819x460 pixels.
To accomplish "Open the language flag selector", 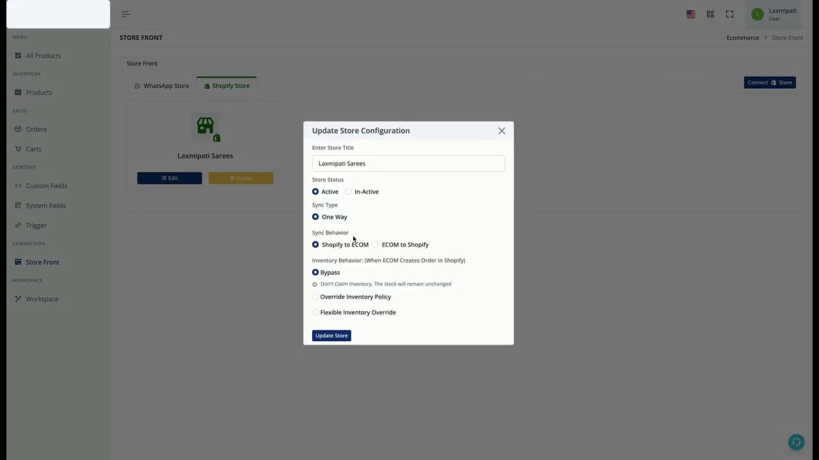I will pyautogui.click(x=691, y=14).
